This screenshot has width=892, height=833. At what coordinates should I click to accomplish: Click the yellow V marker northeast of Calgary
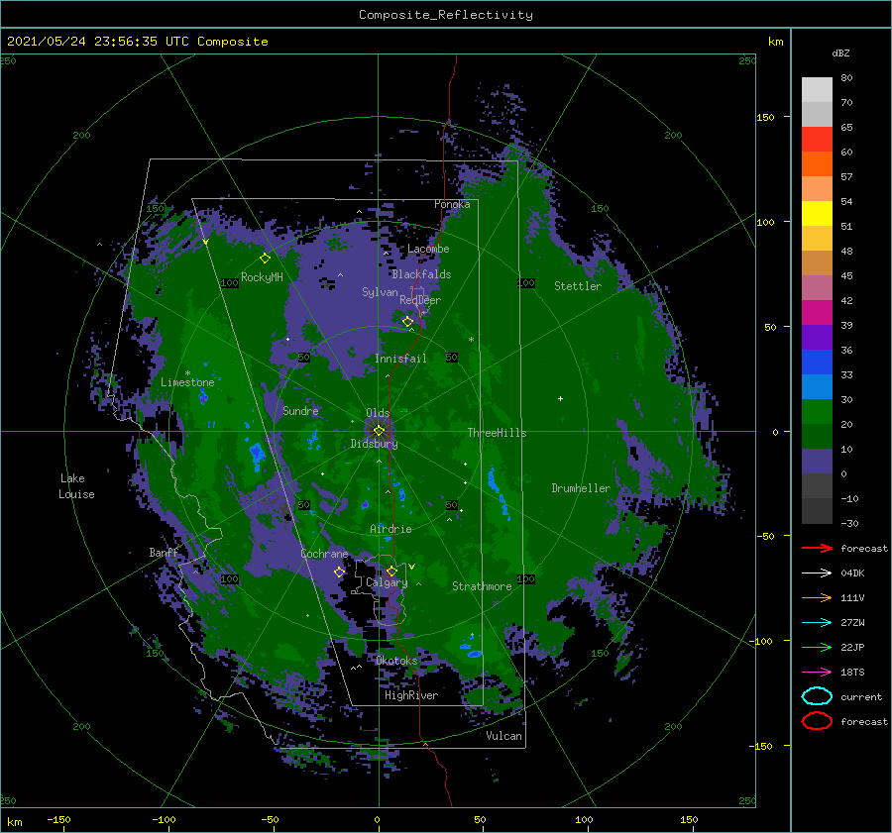pos(411,567)
